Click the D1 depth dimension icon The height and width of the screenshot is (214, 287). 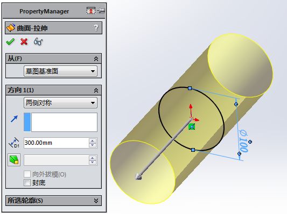point(14,143)
